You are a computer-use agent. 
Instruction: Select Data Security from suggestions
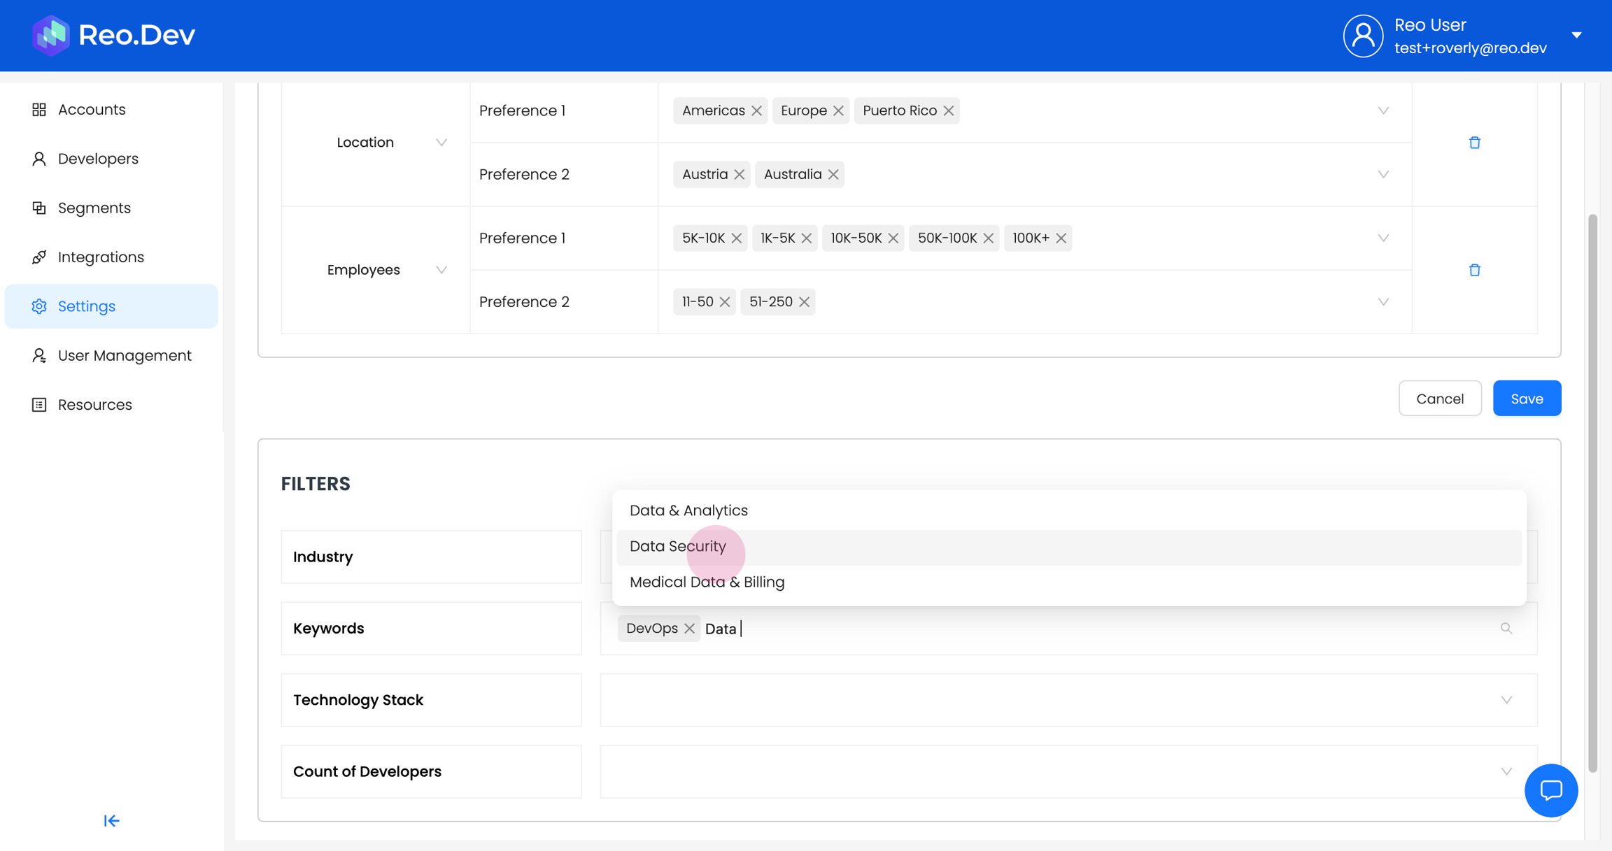pos(678,546)
